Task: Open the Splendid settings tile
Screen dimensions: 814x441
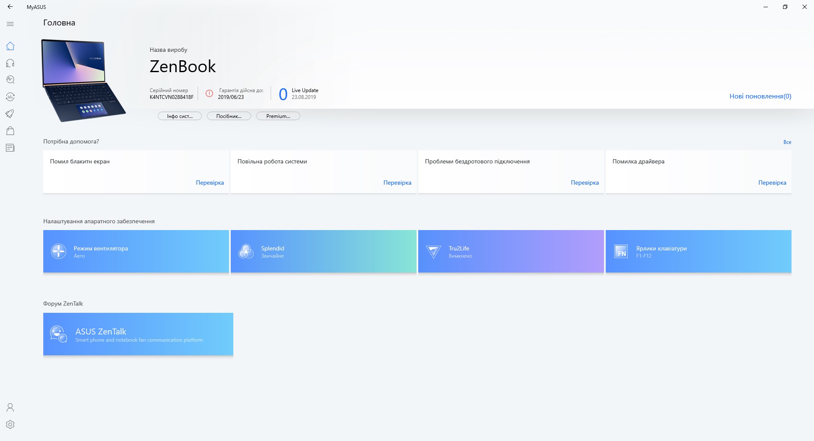Action: [324, 251]
